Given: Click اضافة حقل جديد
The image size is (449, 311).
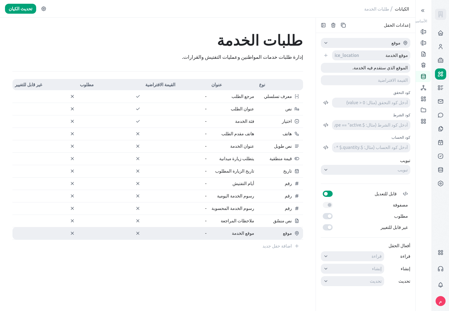Looking at the screenshot, I should pos(281,246).
